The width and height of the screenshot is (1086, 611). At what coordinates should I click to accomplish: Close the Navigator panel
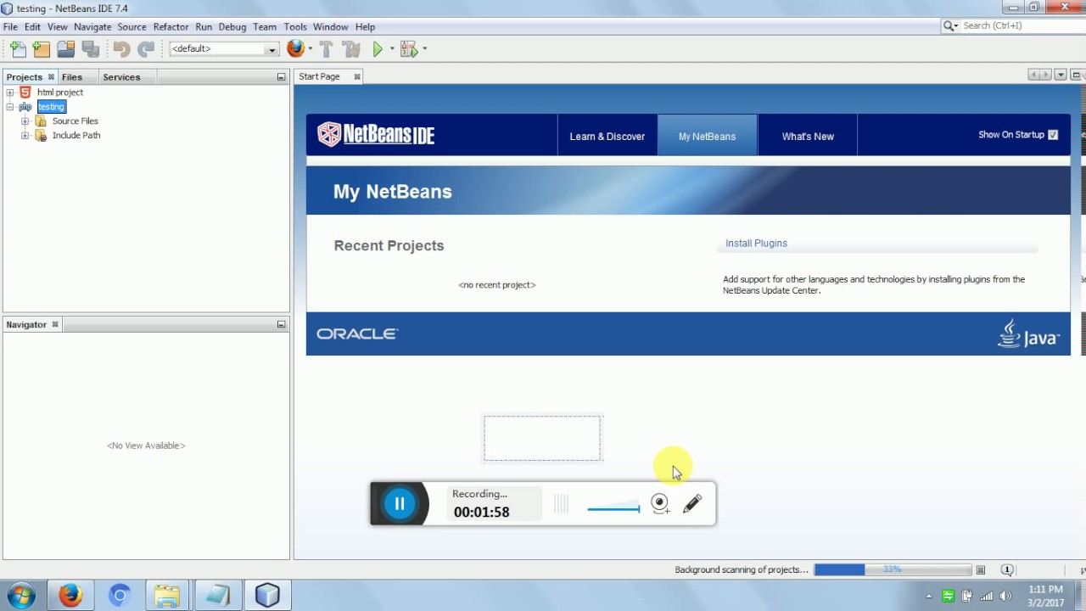point(55,324)
